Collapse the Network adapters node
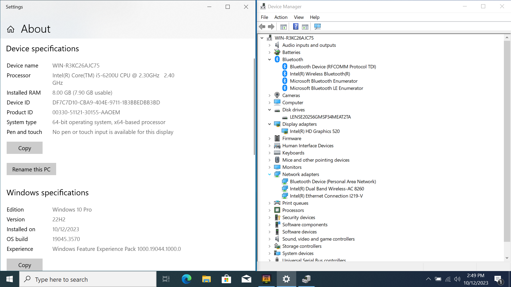The height and width of the screenshot is (287, 511). tap(269, 174)
